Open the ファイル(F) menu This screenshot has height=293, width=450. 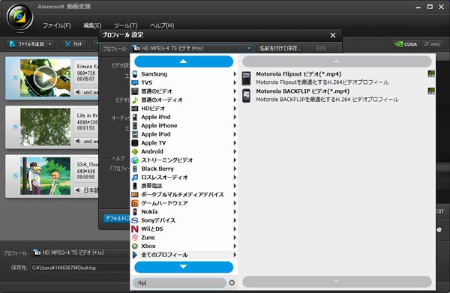pos(57,25)
